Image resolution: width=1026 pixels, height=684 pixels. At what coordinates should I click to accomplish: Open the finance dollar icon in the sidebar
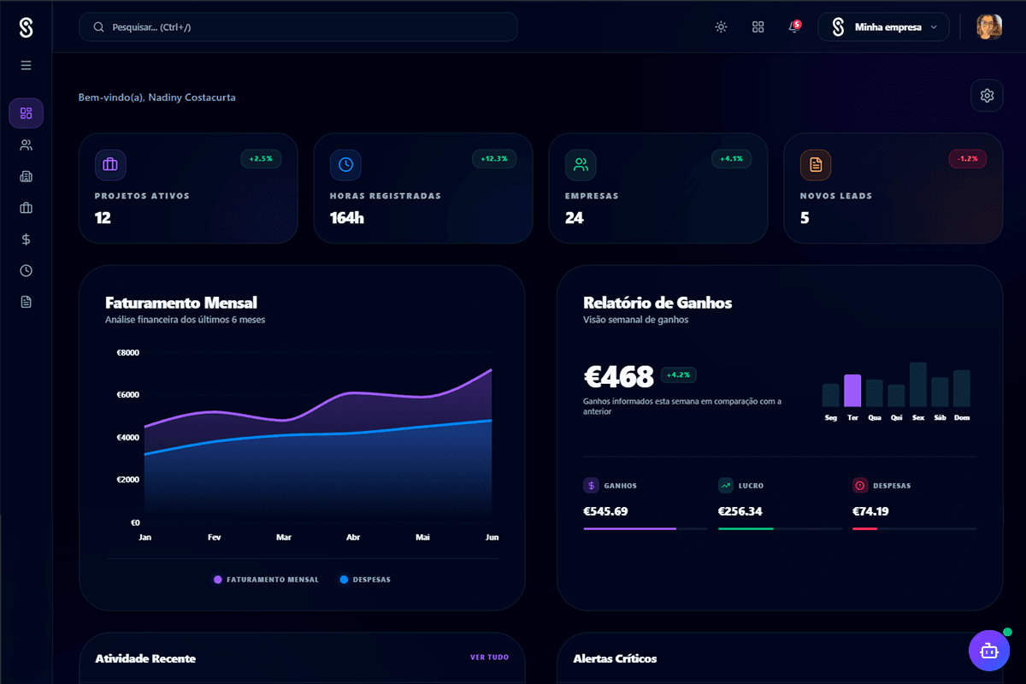[26, 239]
